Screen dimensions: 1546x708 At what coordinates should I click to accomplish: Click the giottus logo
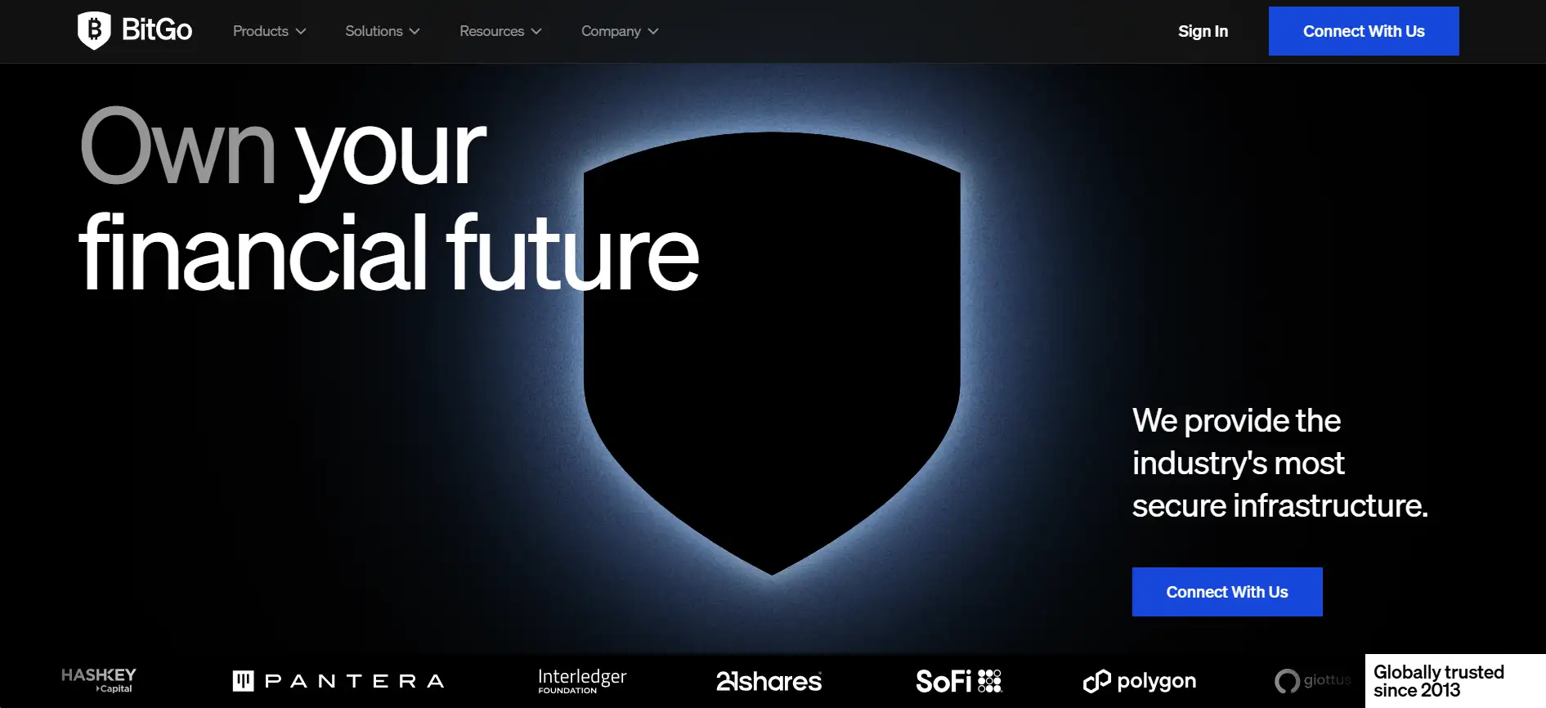point(1313,681)
